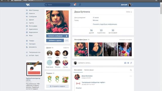Image resolution: width=162 pixels, height=91 pixels.
Task: Click the VK logo in the header
Action: pyautogui.click(x=28, y=5)
